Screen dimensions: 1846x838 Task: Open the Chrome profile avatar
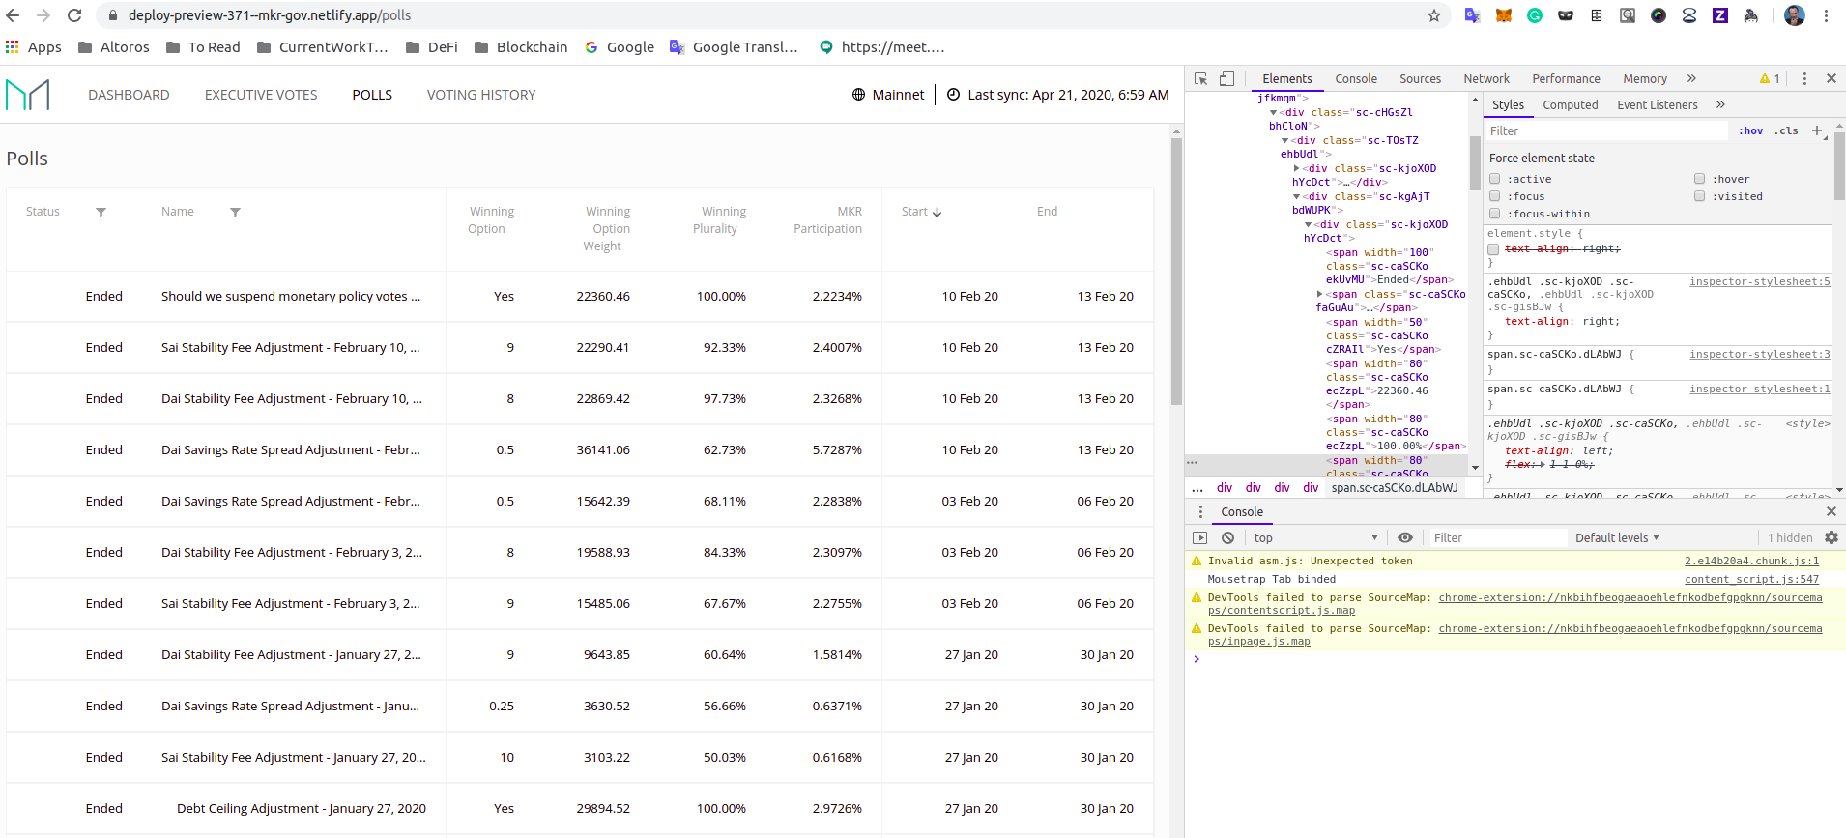pos(1794,15)
